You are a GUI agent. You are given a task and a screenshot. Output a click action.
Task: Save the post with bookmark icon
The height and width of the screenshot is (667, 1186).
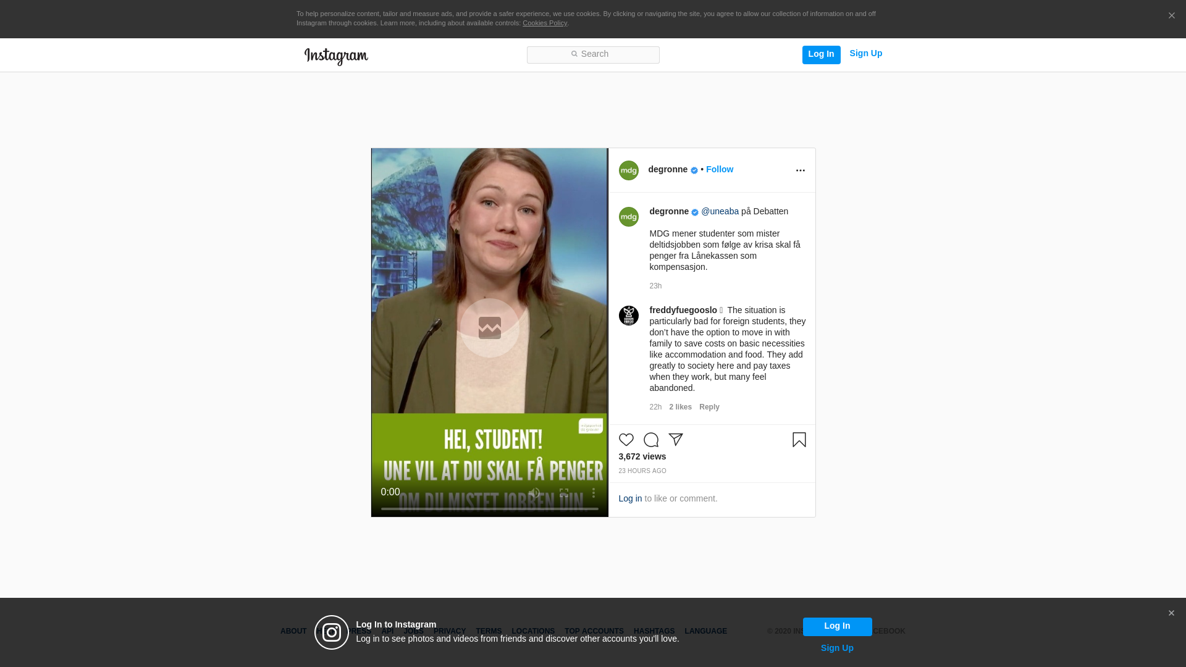coord(799,440)
